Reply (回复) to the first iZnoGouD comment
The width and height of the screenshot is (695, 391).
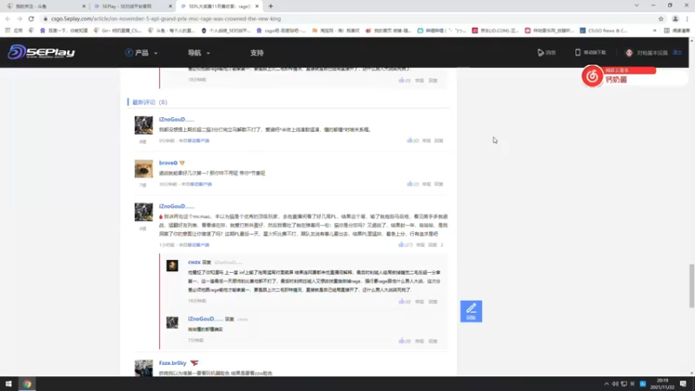click(x=439, y=141)
